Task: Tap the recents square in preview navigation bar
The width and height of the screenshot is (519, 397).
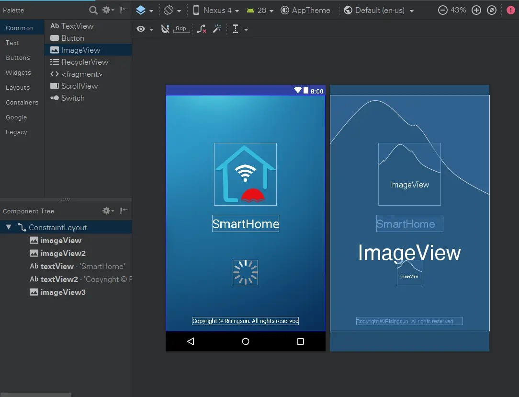Action: click(x=301, y=341)
